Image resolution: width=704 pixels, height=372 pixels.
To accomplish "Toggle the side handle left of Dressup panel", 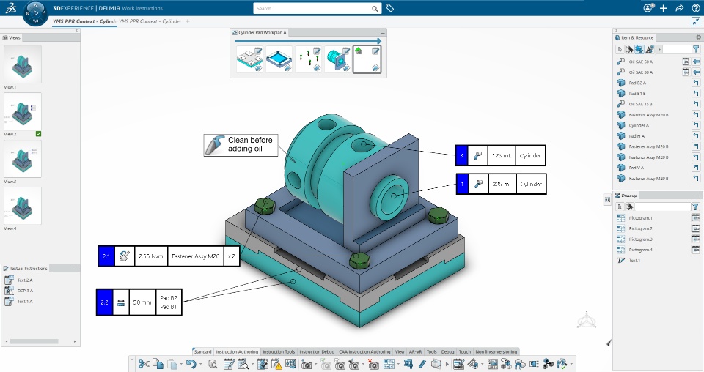I will click(x=607, y=200).
